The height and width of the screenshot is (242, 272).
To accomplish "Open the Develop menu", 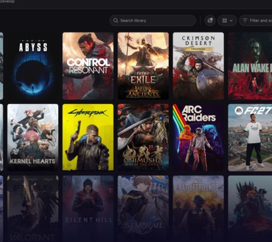I will pos(7,2).
